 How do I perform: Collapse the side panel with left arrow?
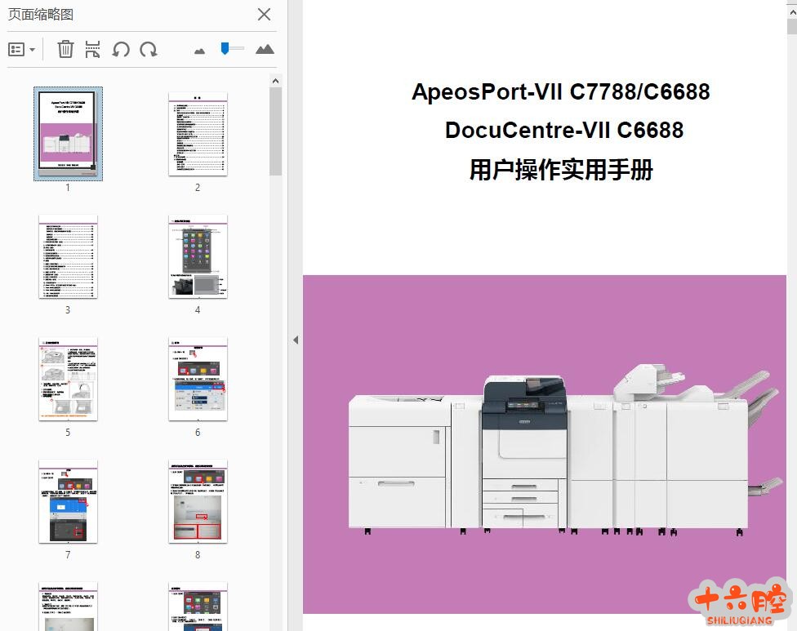pos(296,340)
